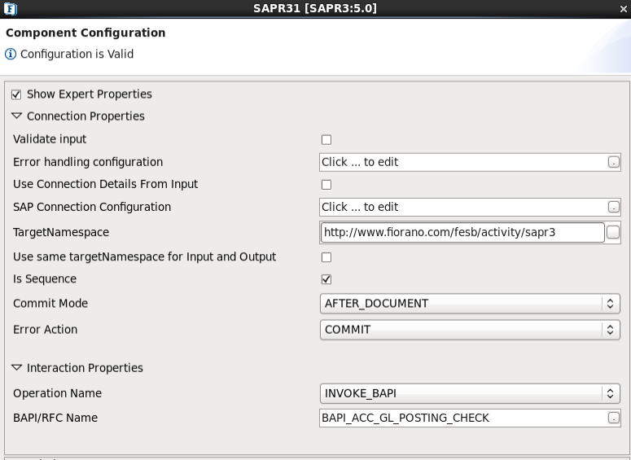Open SAP Connection Configuration ellipsis editor button
This screenshot has width=631, height=460.
pos(613,207)
